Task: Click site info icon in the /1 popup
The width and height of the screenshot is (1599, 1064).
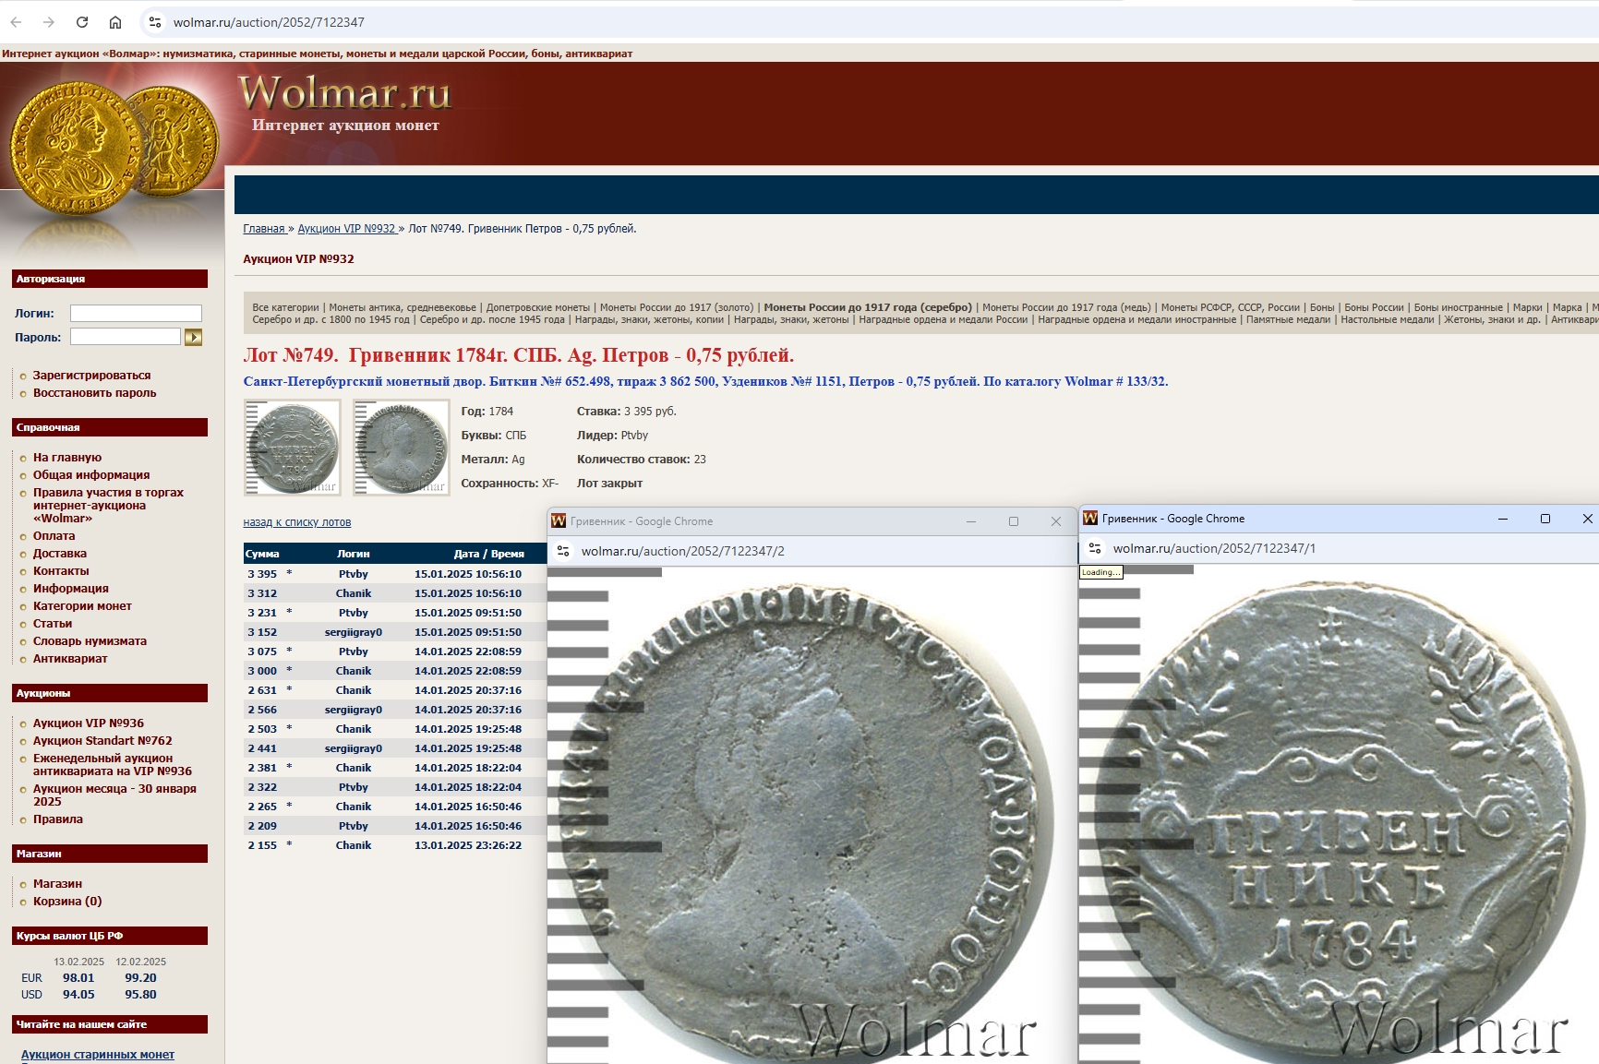Action: tap(1095, 548)
